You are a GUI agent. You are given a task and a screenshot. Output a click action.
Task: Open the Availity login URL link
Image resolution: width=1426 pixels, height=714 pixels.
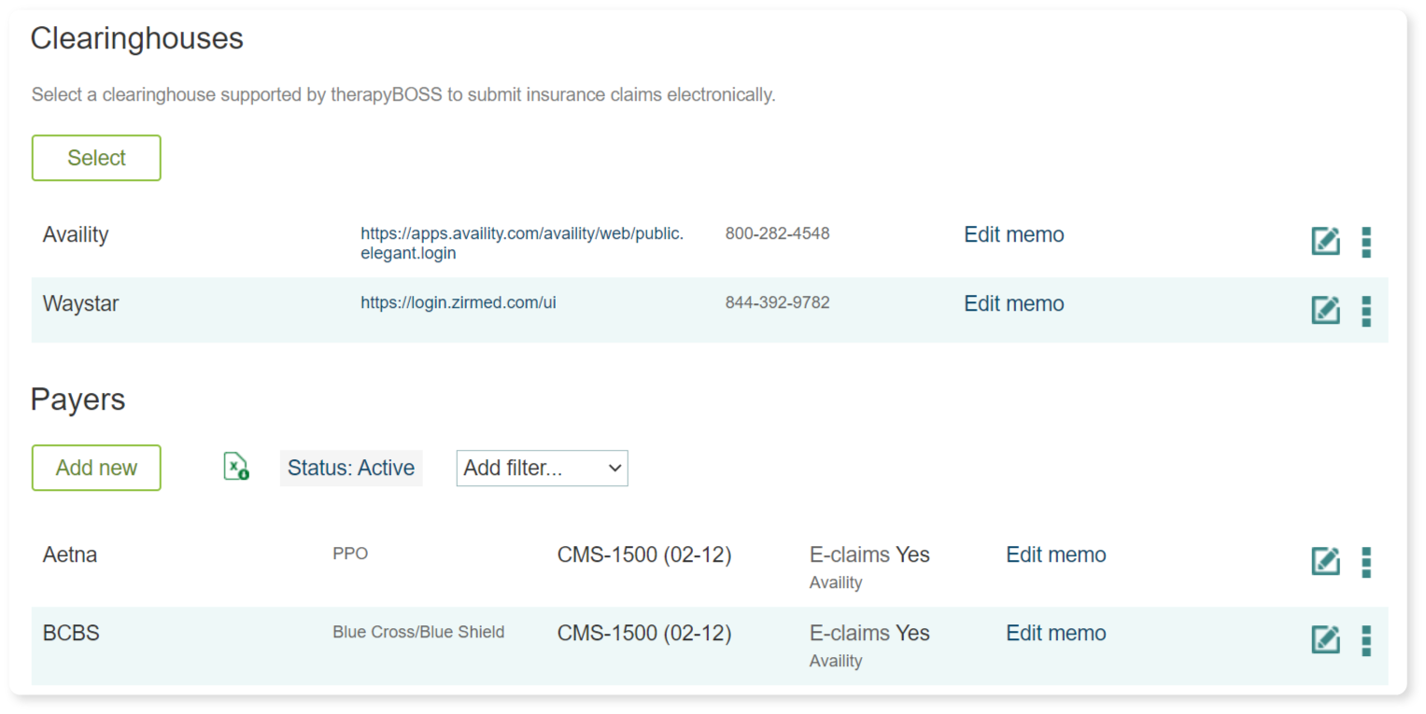click(522, 243)
